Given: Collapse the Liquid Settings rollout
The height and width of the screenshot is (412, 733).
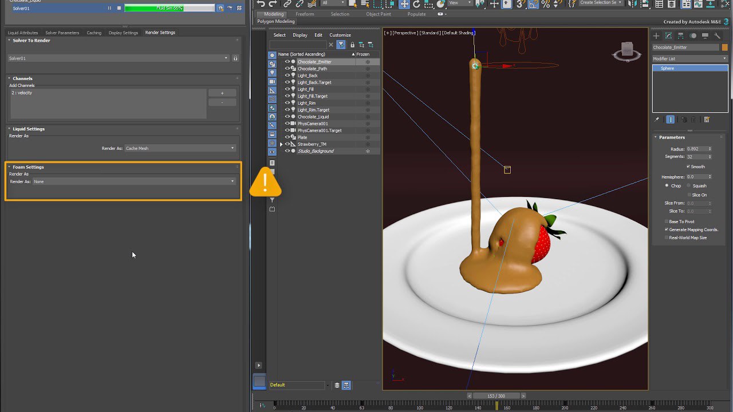Looking at the screenshot, I should (9, 129).
